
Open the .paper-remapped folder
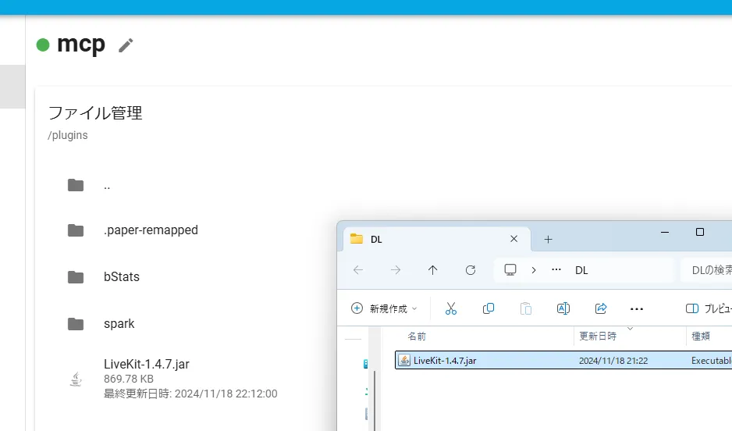point(151,230)
